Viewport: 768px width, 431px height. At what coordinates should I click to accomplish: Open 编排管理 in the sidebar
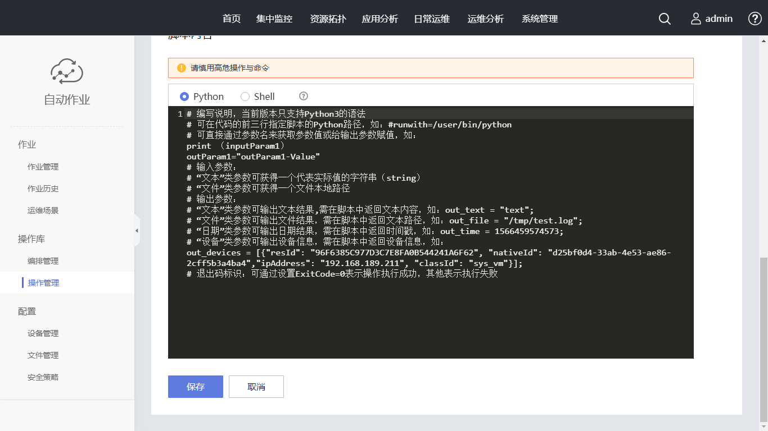coord(43,261)
